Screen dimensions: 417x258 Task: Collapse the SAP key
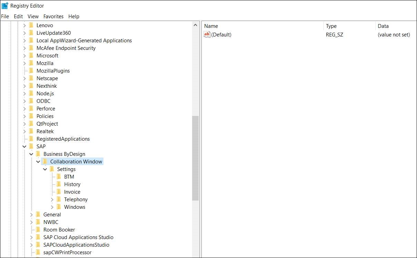(x=24, y=147)
